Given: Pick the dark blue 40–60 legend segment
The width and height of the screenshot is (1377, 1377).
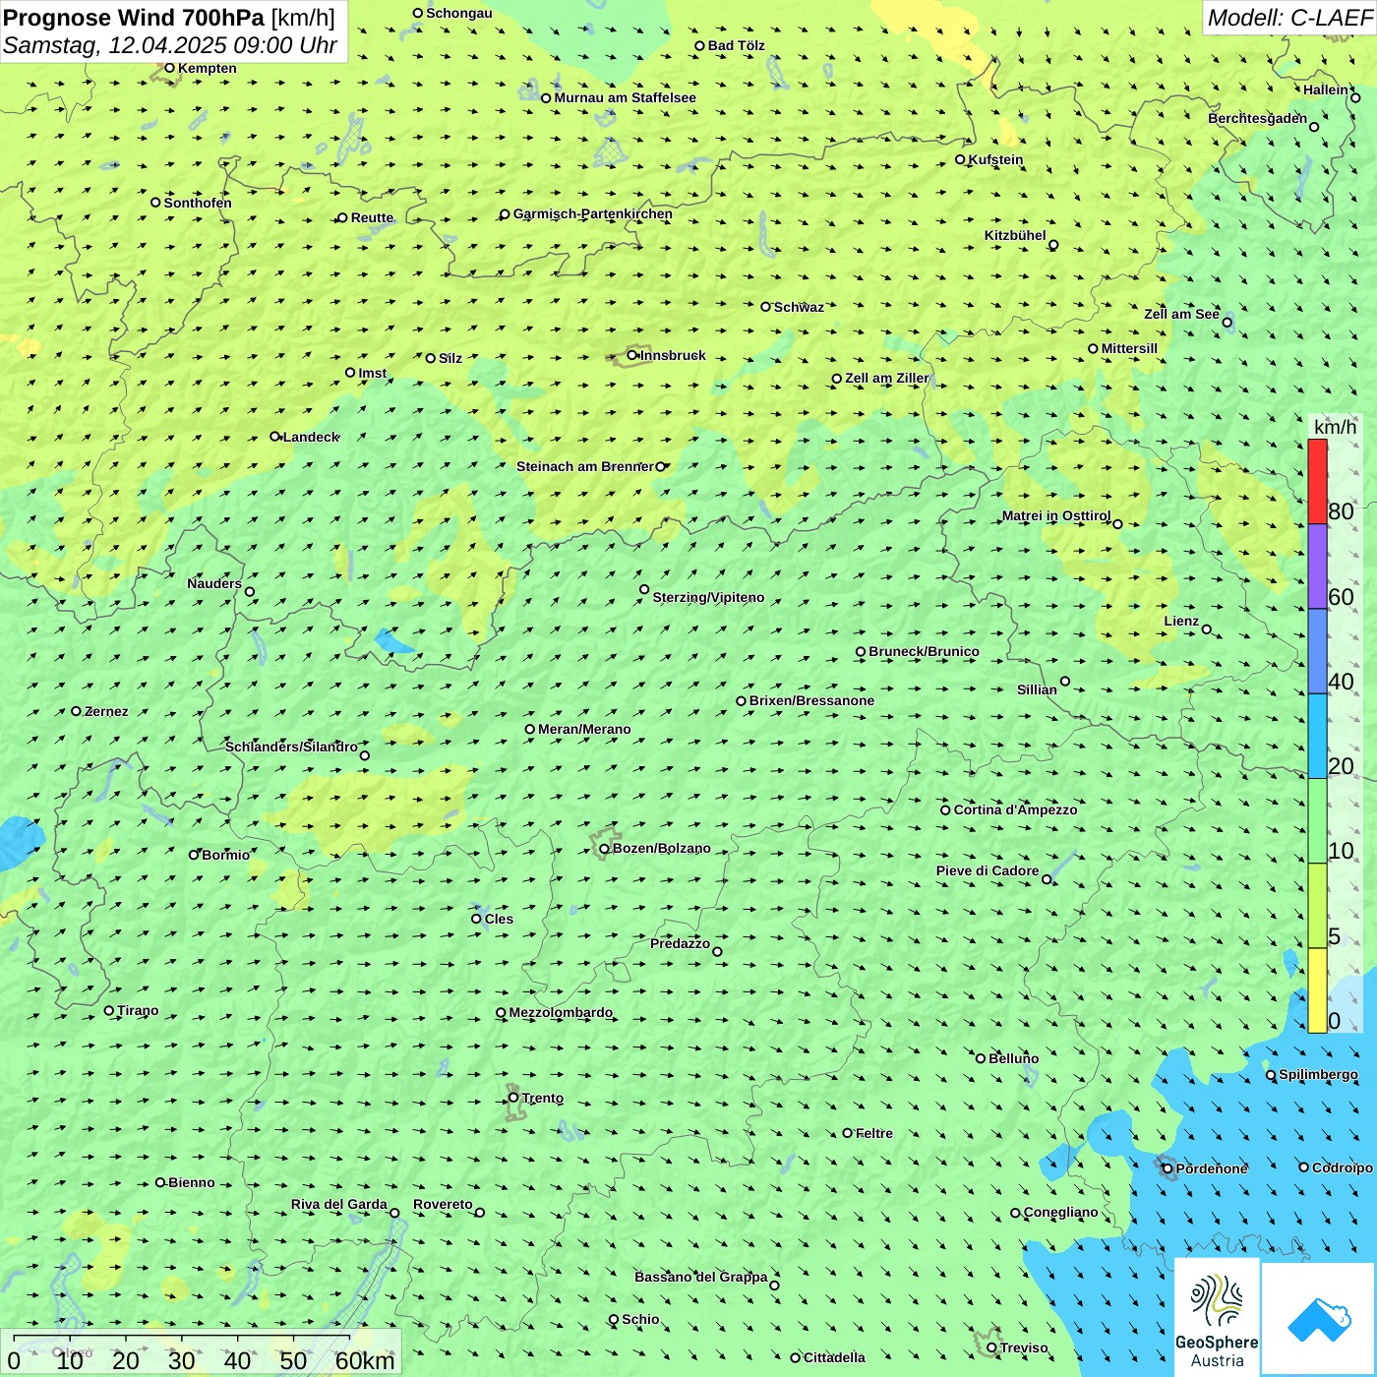Looking at the screenshot, I should point(1317,652).
